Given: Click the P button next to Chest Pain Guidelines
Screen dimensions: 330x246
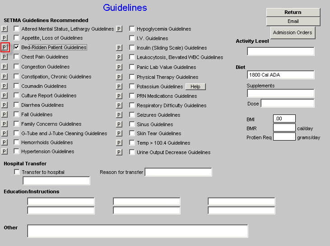Looking at the screenshot, I should click(x=4, y=57).
